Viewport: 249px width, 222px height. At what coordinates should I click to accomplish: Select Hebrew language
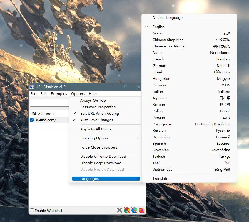click(189, 85)
